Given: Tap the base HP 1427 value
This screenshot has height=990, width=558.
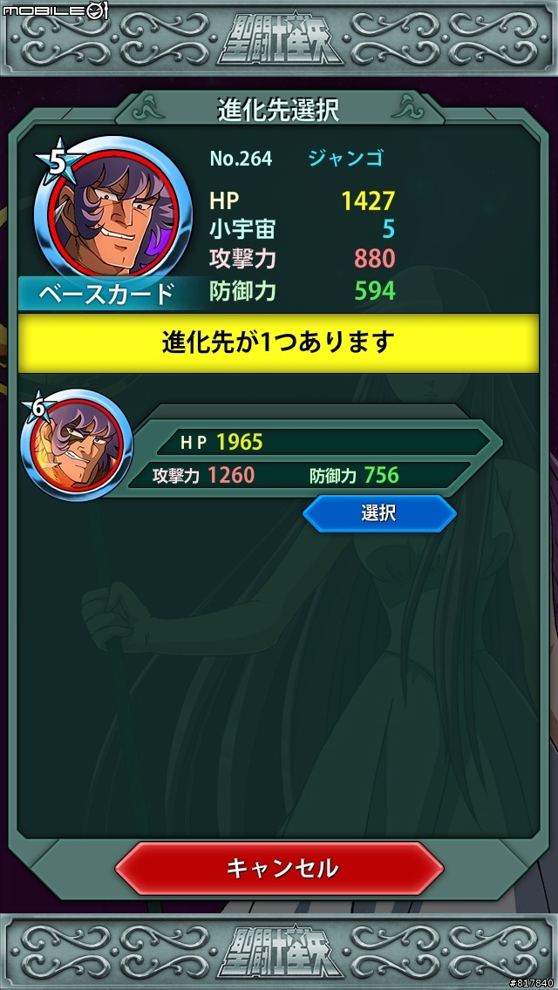Looking at the screenshot, I should click(369, 200).
